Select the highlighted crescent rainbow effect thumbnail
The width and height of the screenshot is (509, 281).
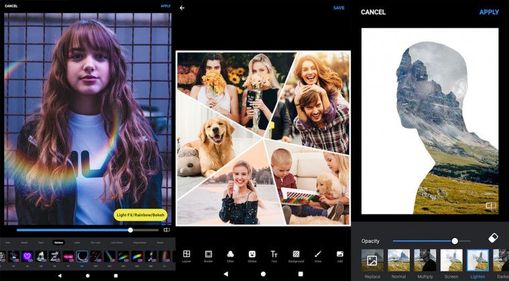(x=82, y=256)
